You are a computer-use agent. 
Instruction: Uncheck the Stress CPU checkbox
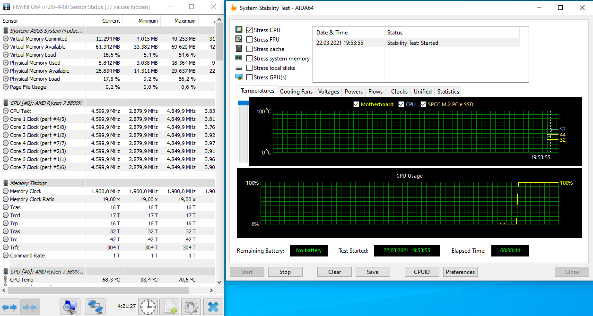tap(249, 30)
